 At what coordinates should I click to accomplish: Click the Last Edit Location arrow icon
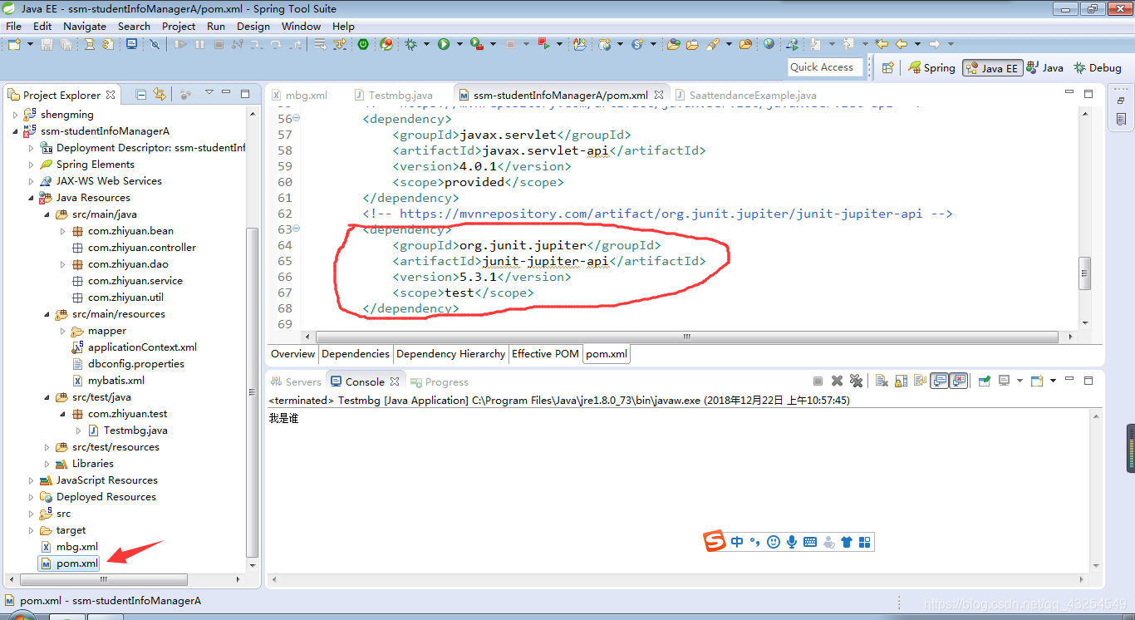(x=882, y=44)
